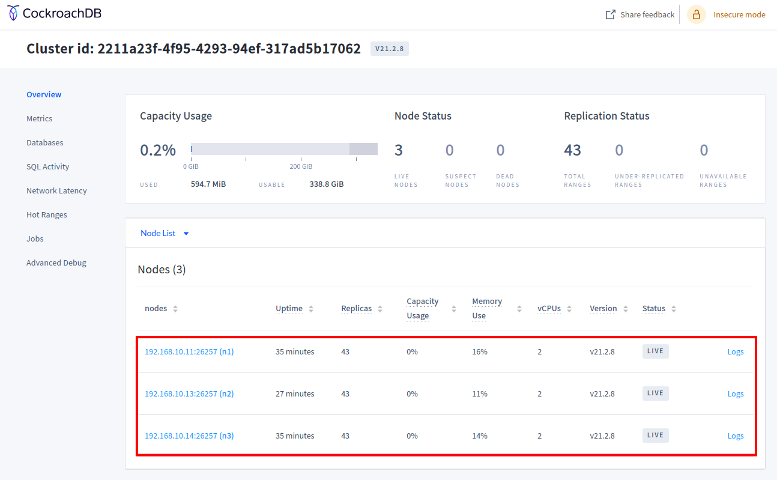Screen dimensions: 777x480
Task: Sort by Memory Use column arrows
Action: click(519, 309)
